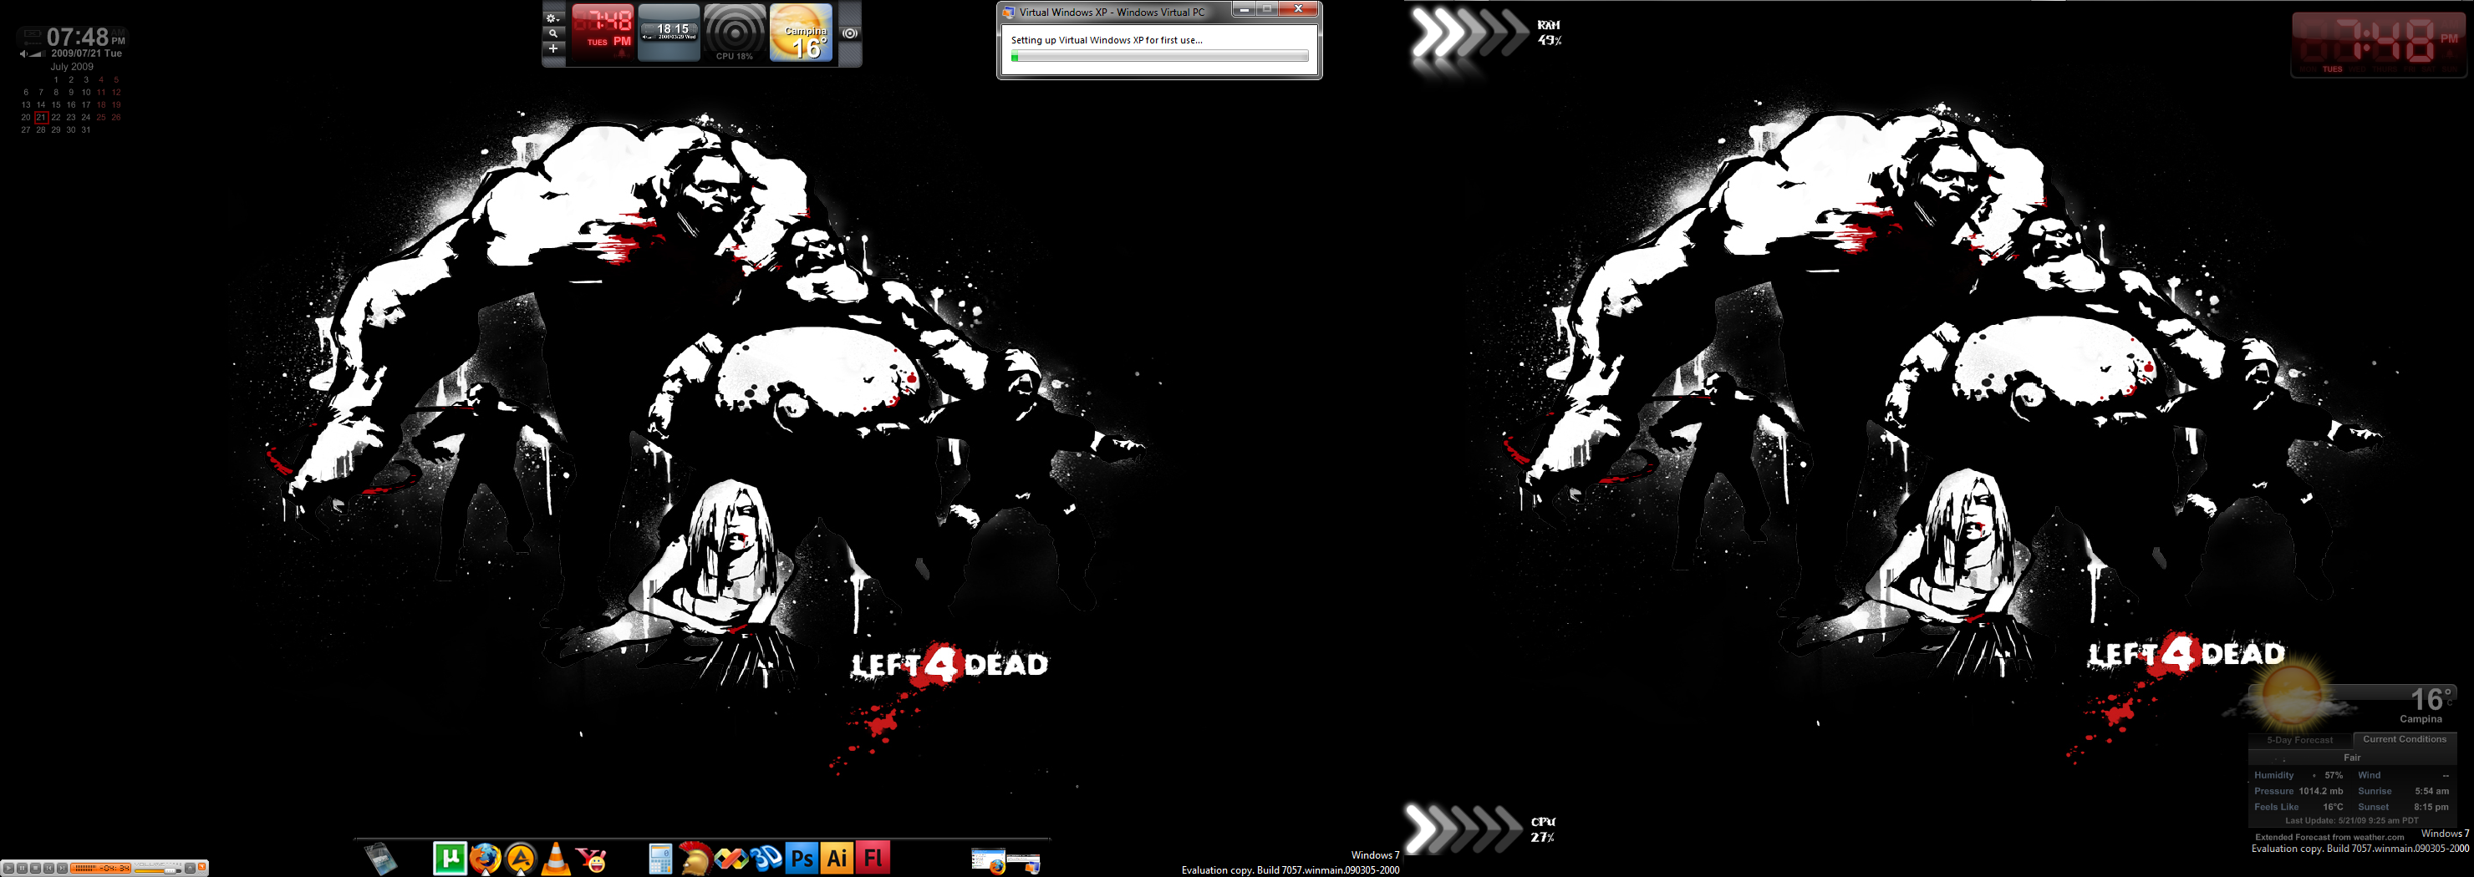2474x877 pixels.
Task: Adjust the mini player volume slider
Action: click(x=159, y=871)
